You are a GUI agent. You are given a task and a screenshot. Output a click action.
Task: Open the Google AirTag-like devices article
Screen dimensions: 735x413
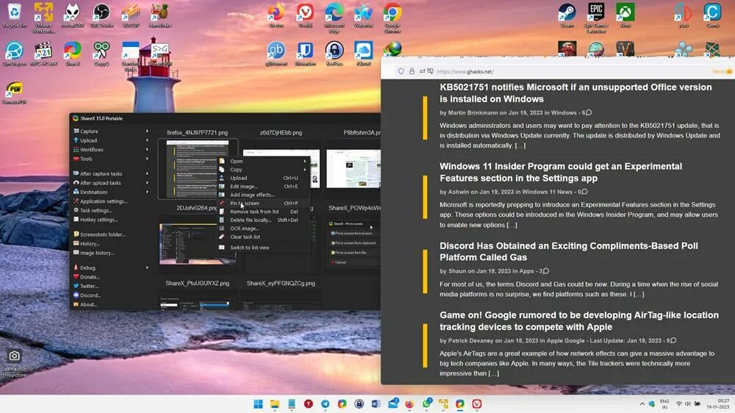tap(579, 320)
